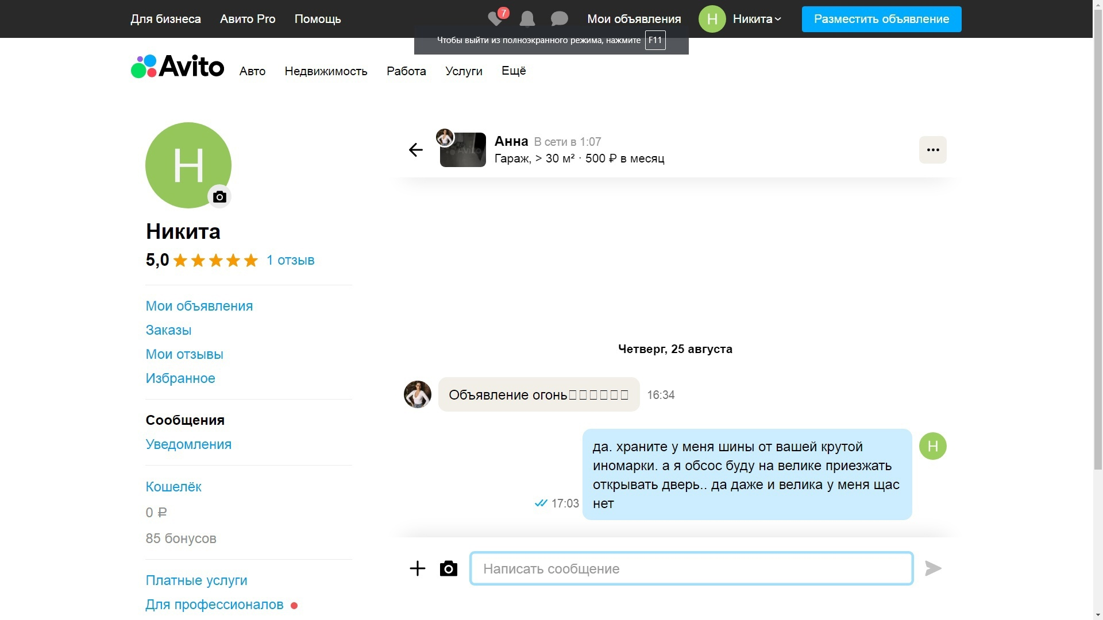Open messages speech bubble icon
Screen dimensions: 1103x620
point(559,19)
